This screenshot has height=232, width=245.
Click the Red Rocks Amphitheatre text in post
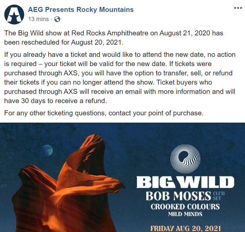pos(110,33)
